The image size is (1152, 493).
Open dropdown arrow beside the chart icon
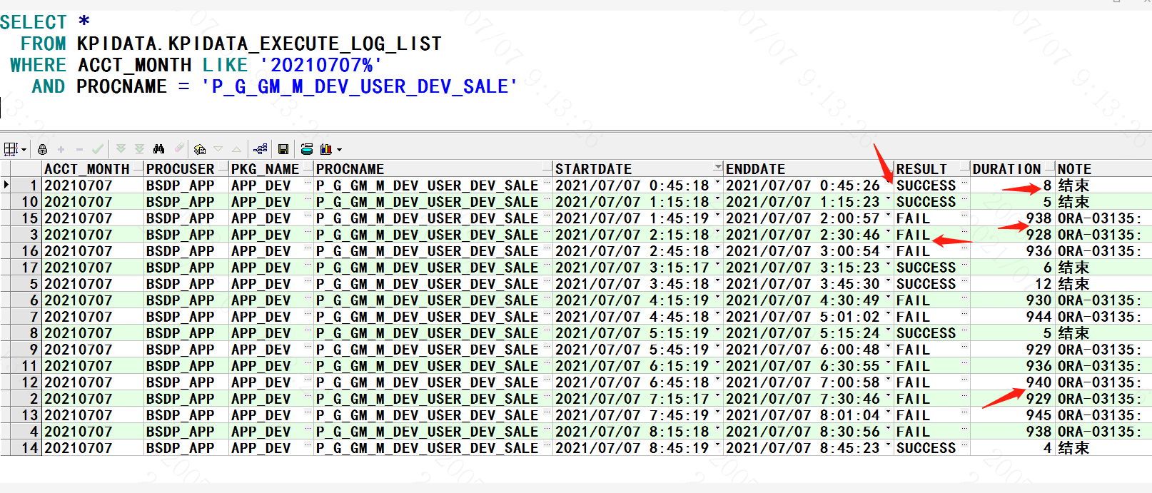tap(339, 150)
